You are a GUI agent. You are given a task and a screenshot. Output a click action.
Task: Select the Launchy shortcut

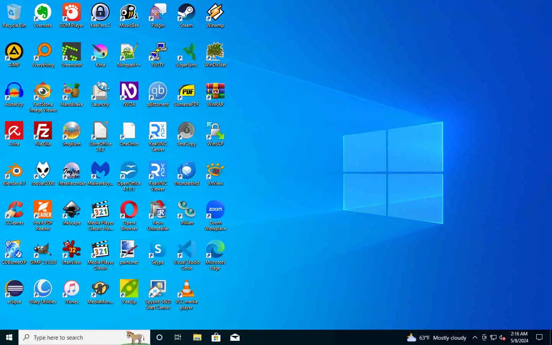[100, 95]
